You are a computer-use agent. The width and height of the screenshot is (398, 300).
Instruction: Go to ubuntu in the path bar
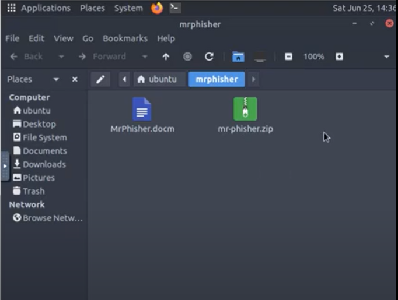pos(159,79)
